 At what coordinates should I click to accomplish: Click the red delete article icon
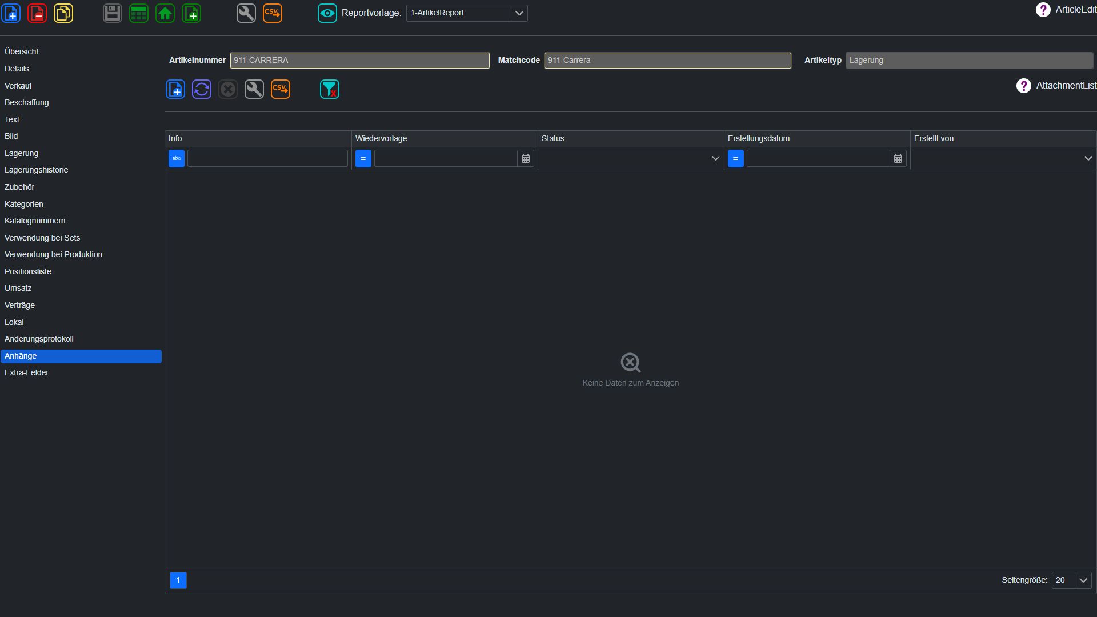coord(37,13)
